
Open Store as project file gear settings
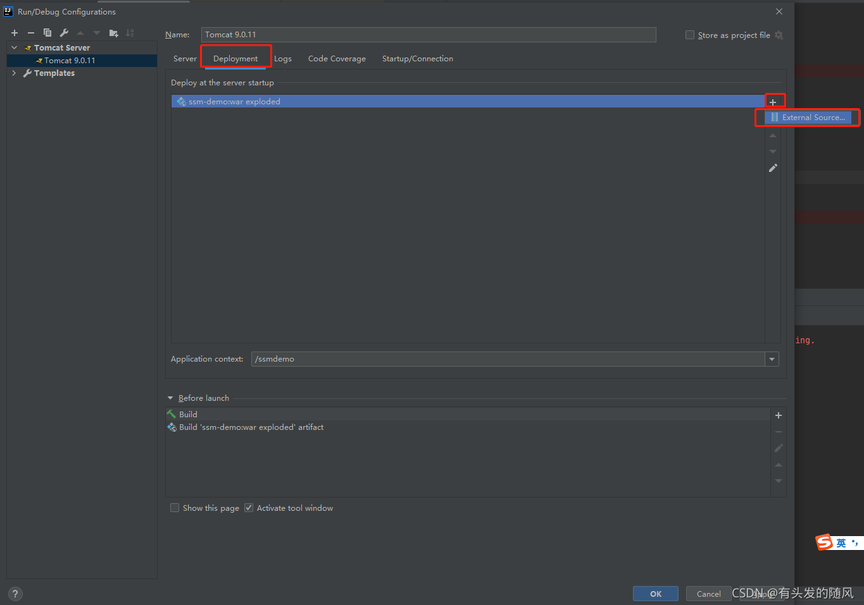[x=779, y=35]
